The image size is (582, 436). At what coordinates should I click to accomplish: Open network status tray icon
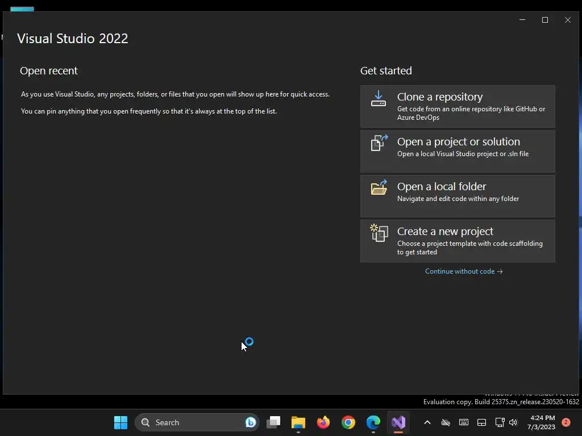500,422
